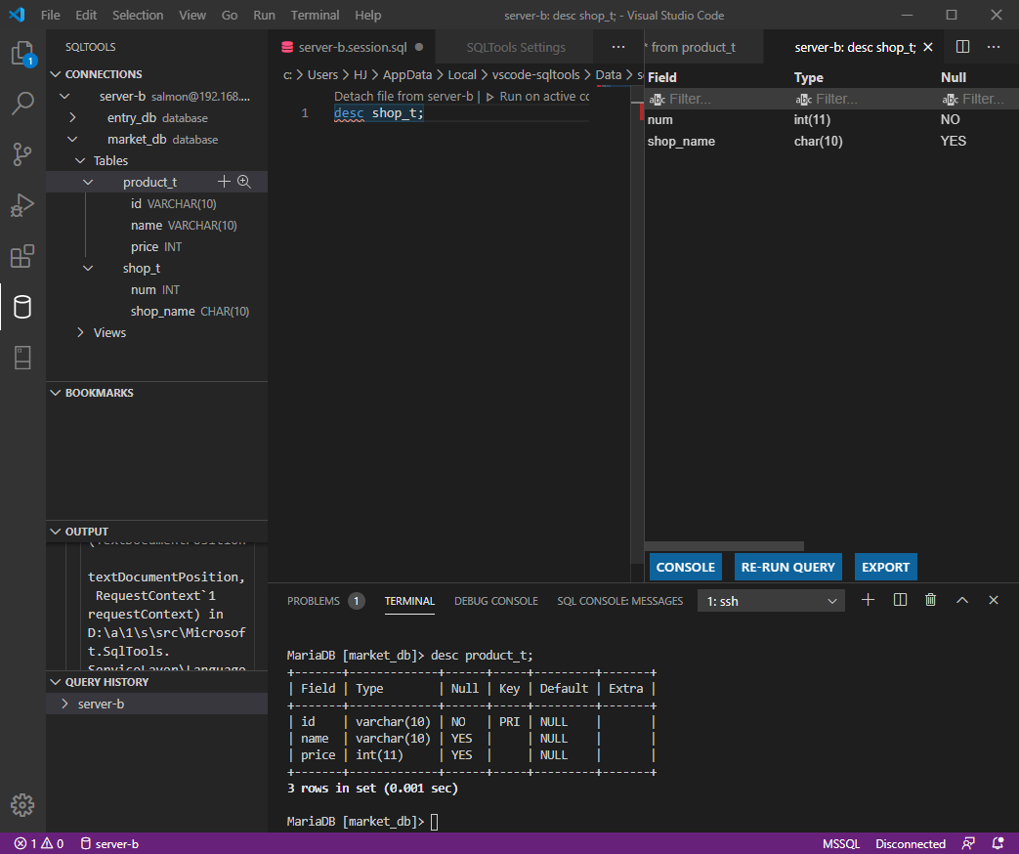This screenshot has width=1019, height=854.
Task: Open more actions for results editor group
Action: (x=994, y=47)
